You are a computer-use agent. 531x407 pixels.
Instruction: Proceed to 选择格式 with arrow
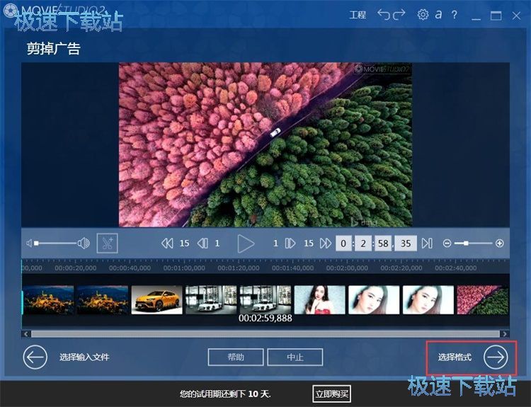coord(496,357)
